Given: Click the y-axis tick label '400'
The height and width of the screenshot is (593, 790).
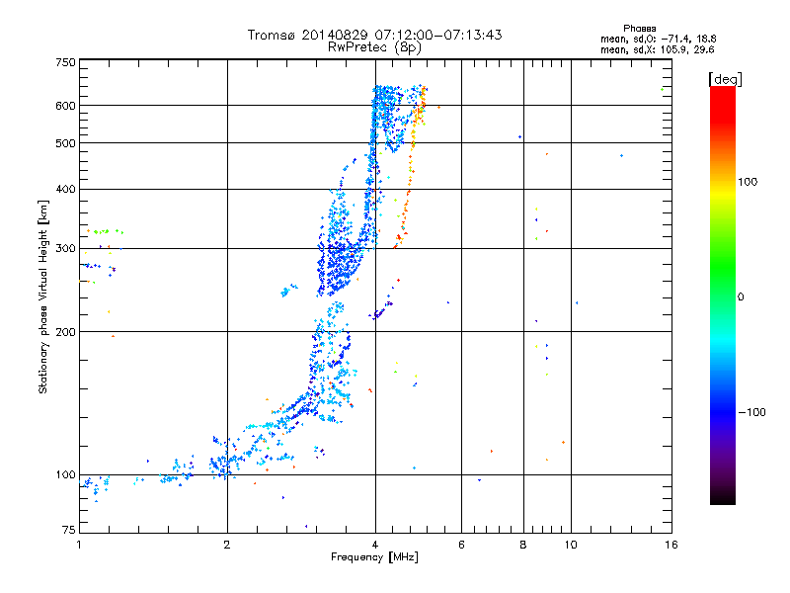Looking at the screenshot, I should [65, 190].
